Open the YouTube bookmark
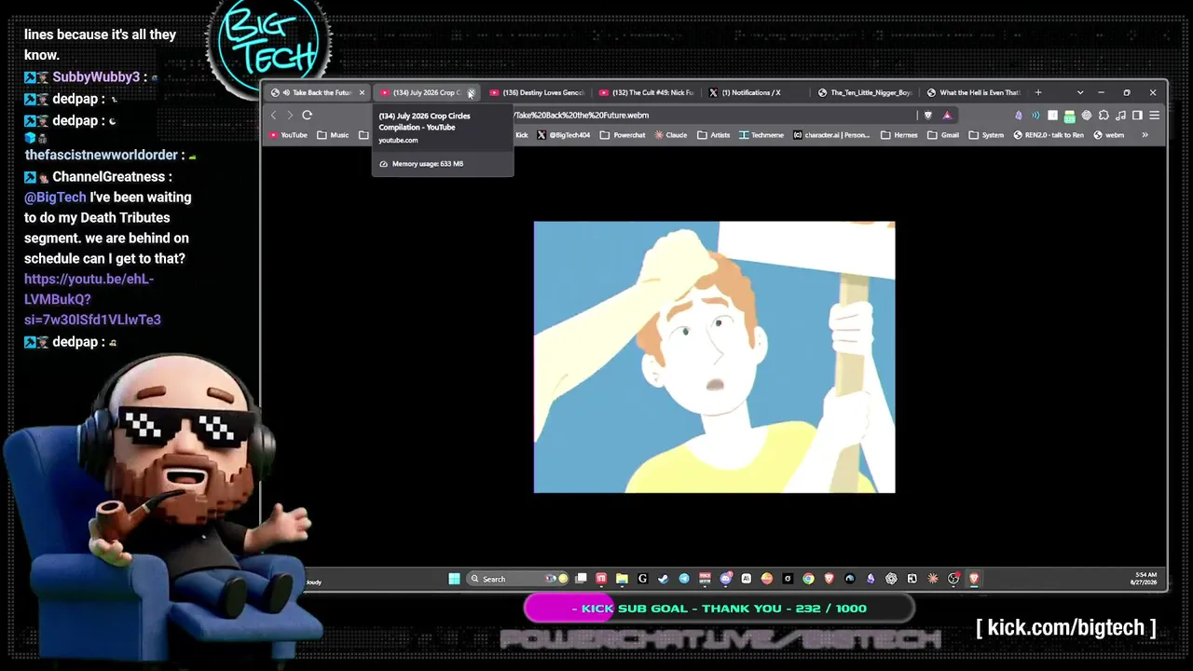 point(288,135)
